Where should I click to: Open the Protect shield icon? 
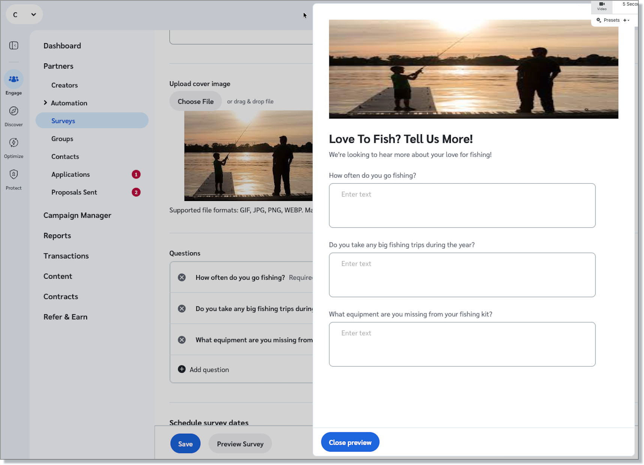14,174
